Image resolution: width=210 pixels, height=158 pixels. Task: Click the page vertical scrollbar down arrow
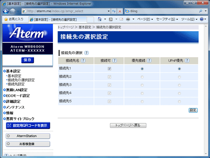click(206, 154)
